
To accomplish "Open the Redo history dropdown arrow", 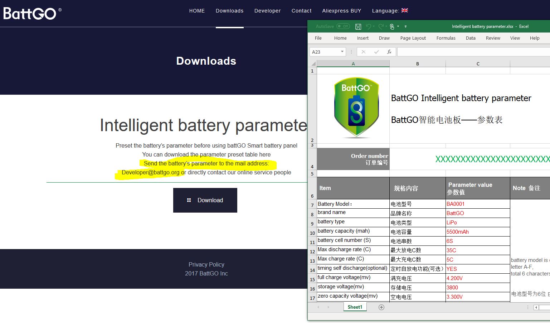I will pos(386,26).
